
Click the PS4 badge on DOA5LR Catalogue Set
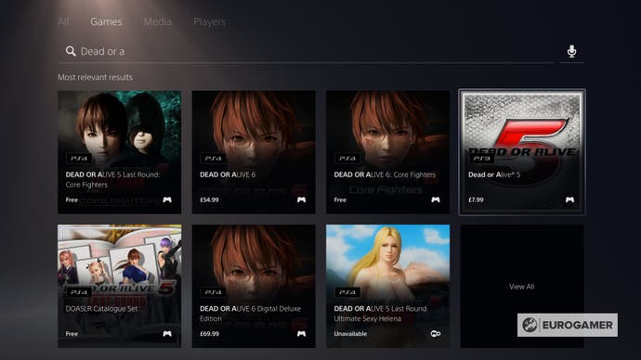[x=79, y=292]
